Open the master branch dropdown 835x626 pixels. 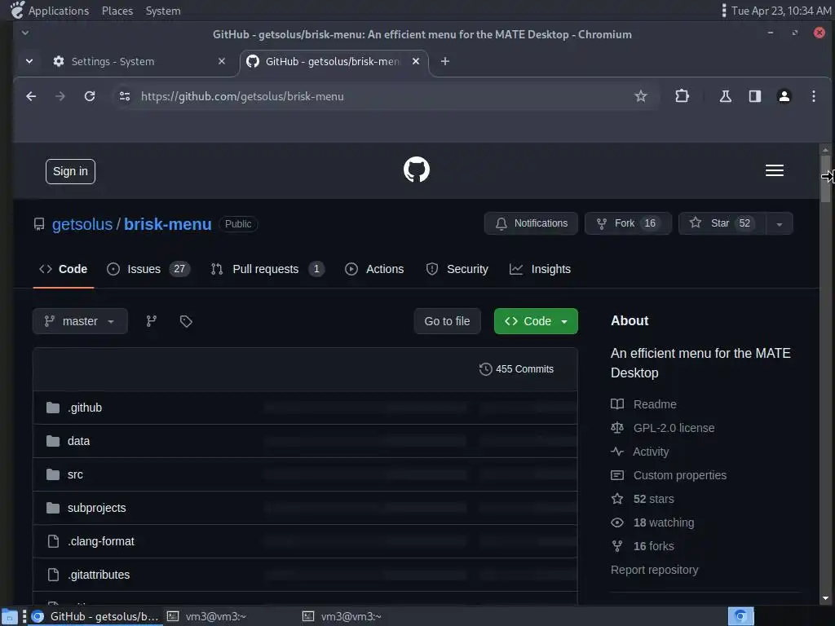pyautogui.click(x=80, y=321)
